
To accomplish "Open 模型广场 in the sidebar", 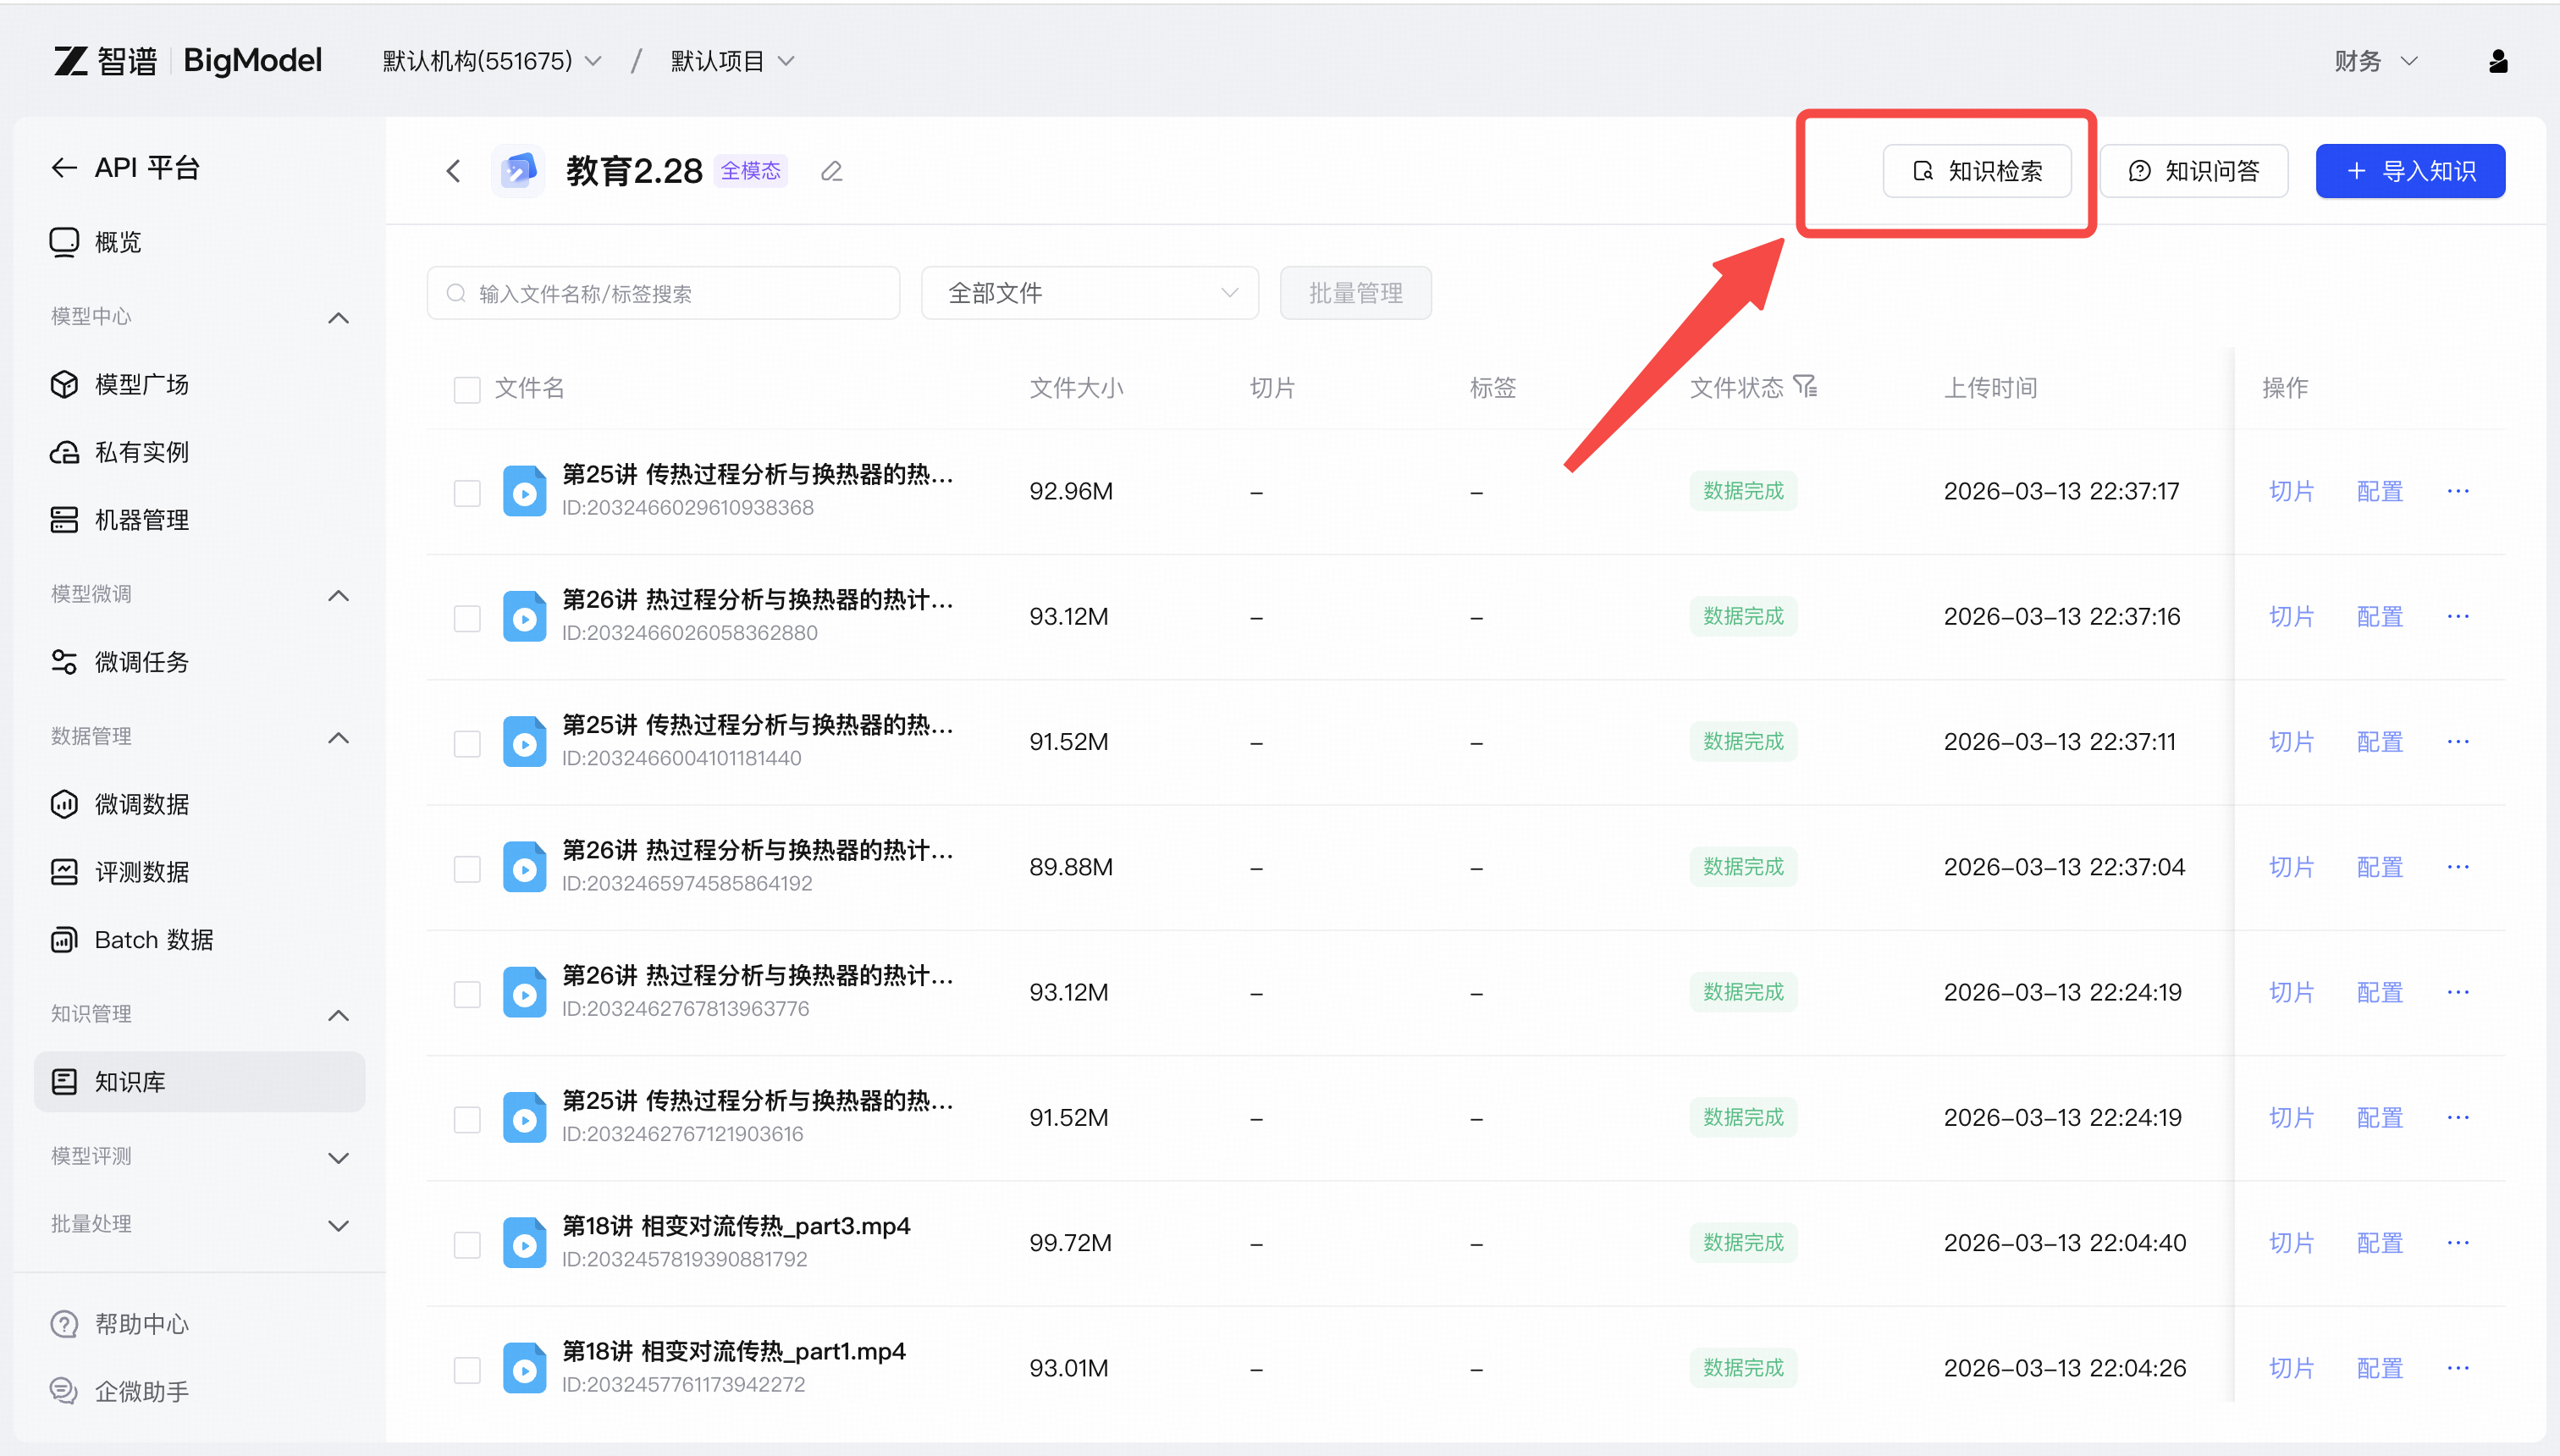I will coord(141,385).
